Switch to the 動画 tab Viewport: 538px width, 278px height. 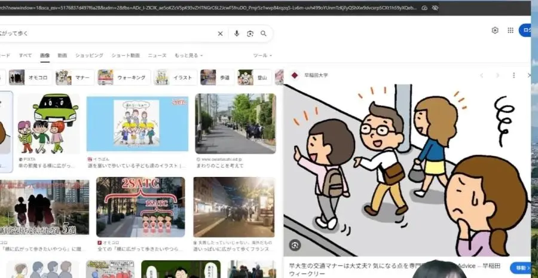[x=62, y=55]
